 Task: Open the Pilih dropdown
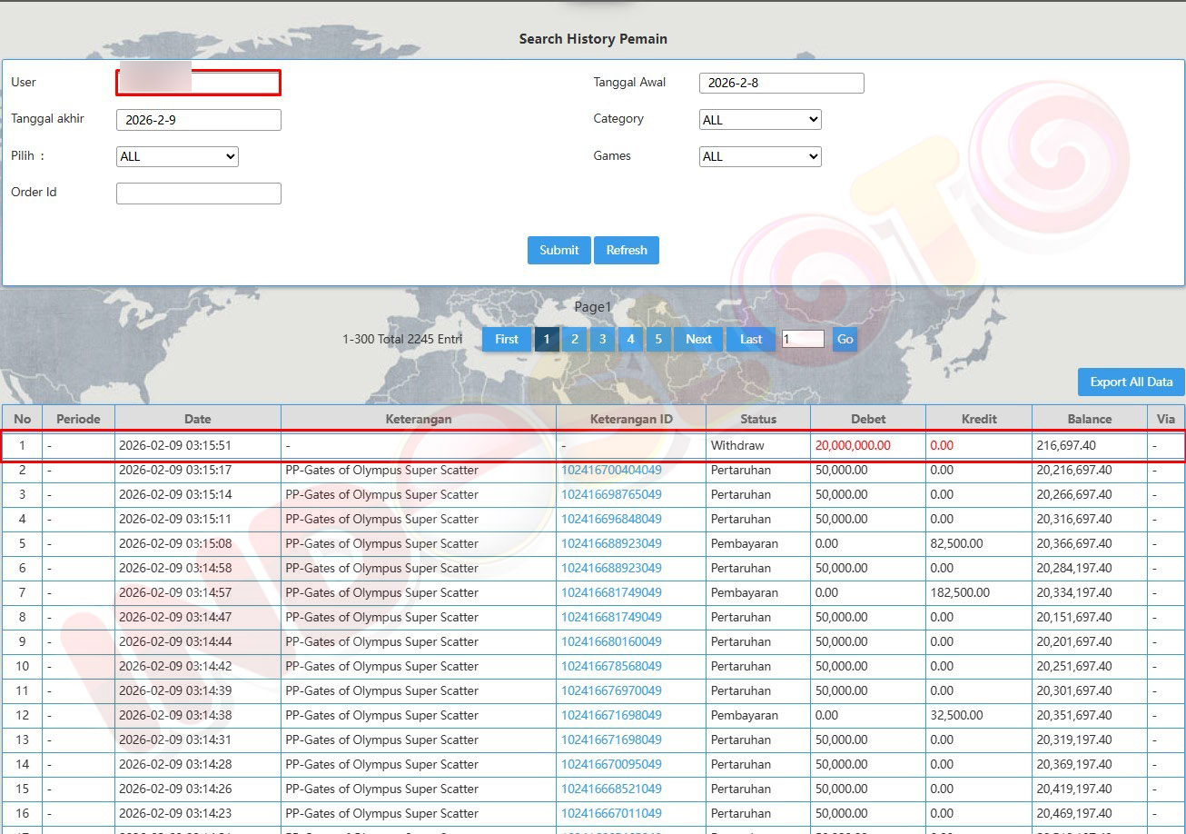(x=177, y=156)
